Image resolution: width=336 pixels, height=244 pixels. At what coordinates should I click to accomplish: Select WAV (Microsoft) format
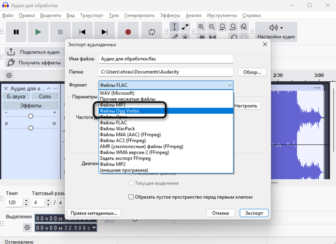[x=166, y=93]
